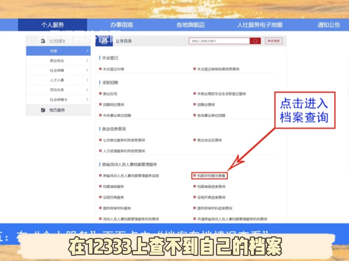This screenshot has height=261, width=349.
Task: Open 未就业高校毕业生求职登记服务 link
Action: pyautogui.click(x=222, y=94)
